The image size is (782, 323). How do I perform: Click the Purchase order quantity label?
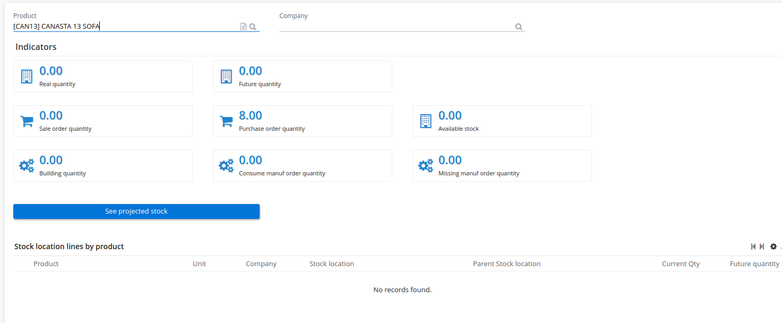point(272,129)
